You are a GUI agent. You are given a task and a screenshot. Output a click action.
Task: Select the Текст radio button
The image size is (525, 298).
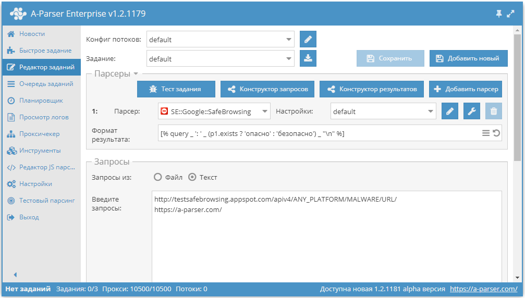tap(192, 177)
